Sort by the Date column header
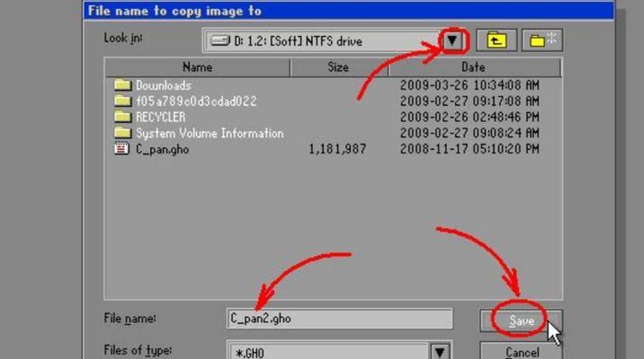The width and height of the screenshot is (644, 359). point(473,67)
